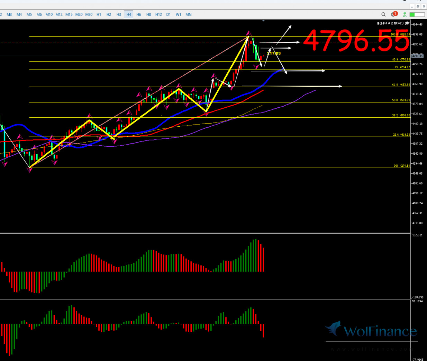Click the active H4 timeframe button

129,14
